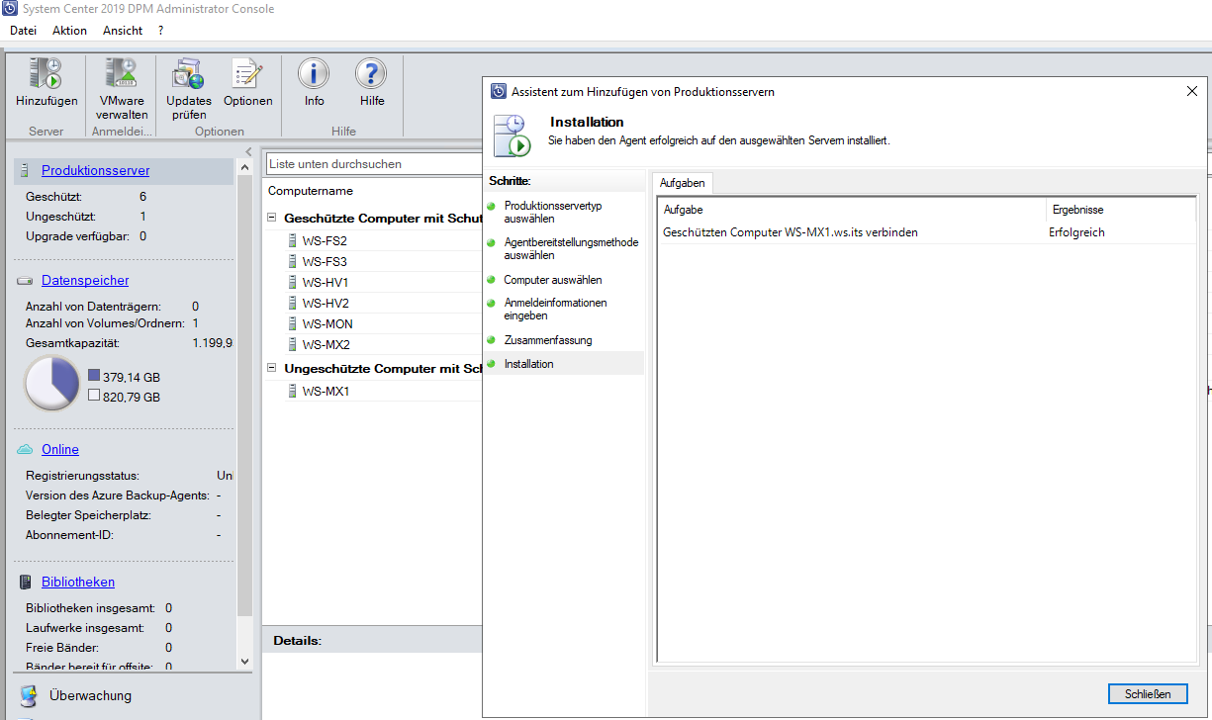Click the Info icon
The height and width of the screenshot is (720, 1212).
[x=314, y=74]
